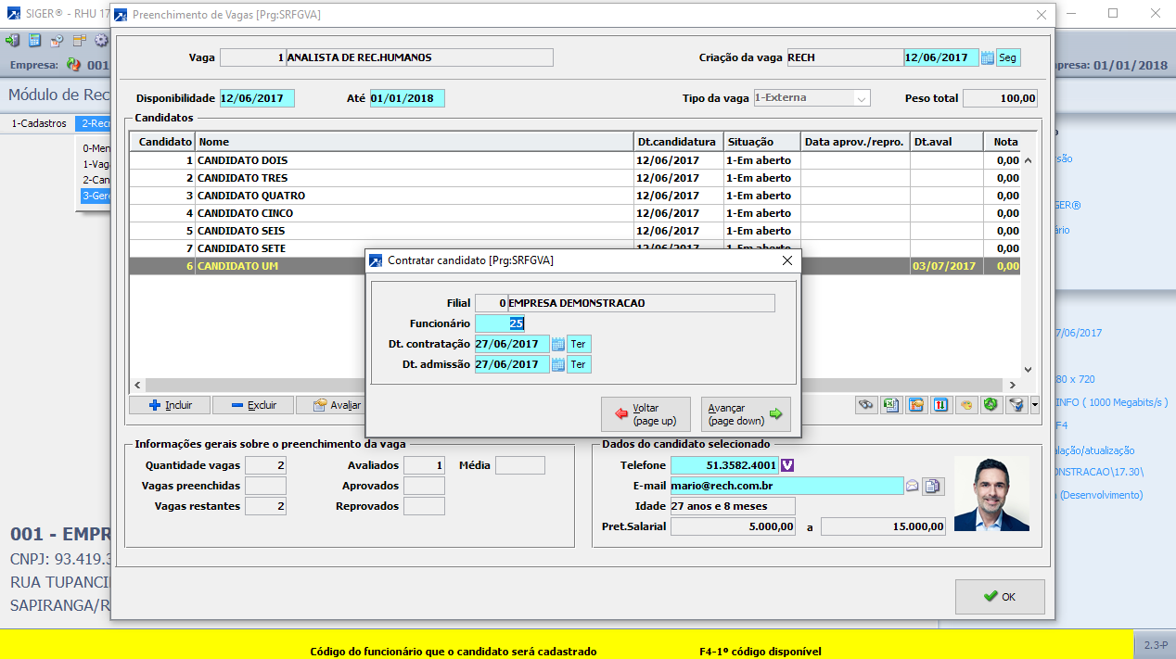Click the green refresh recycle icon

click(x=991, y=405)
